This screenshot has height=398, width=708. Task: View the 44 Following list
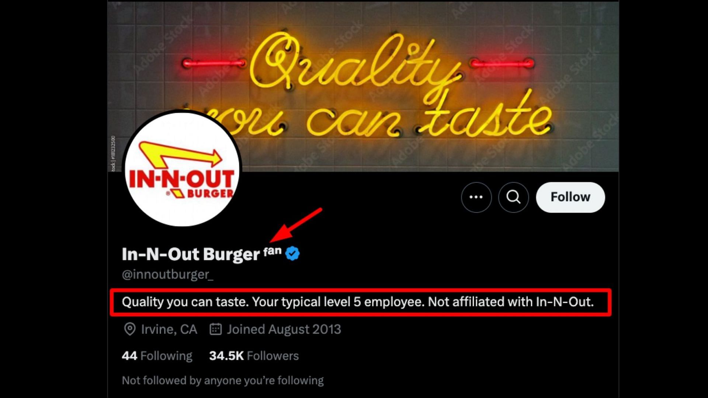157,356
